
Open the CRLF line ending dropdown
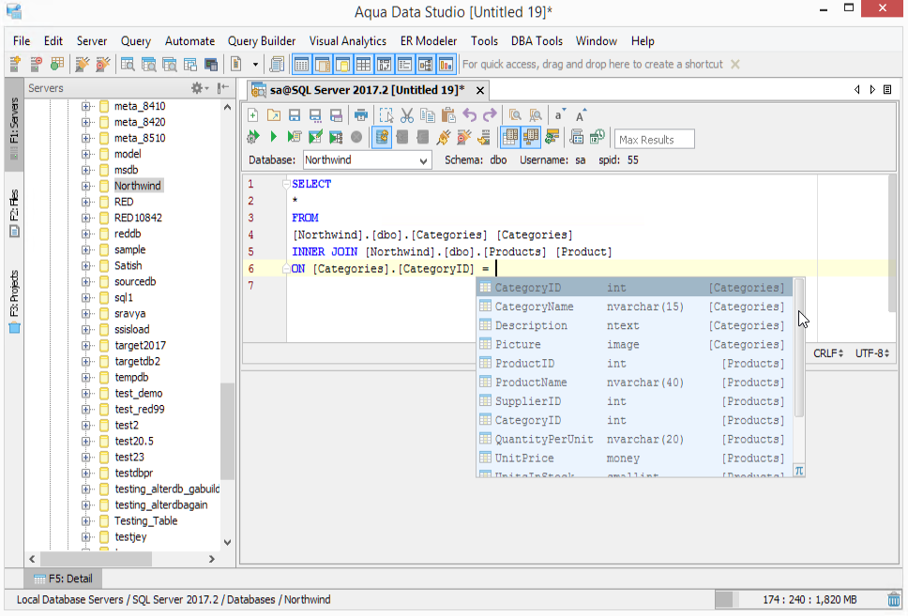(827, 353)
